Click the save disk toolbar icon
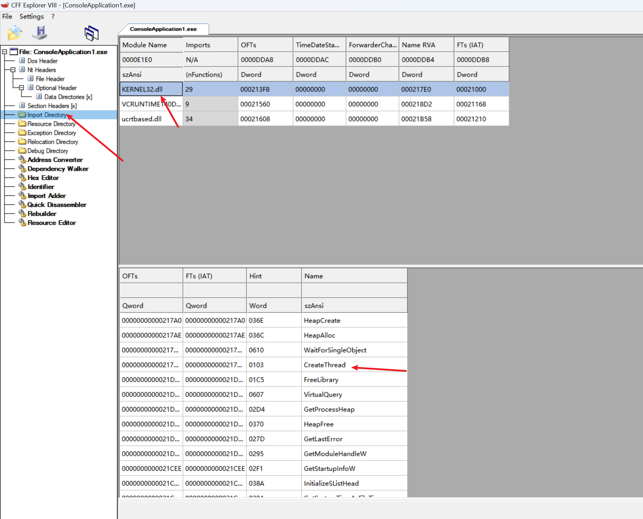 tap(40, 33)
